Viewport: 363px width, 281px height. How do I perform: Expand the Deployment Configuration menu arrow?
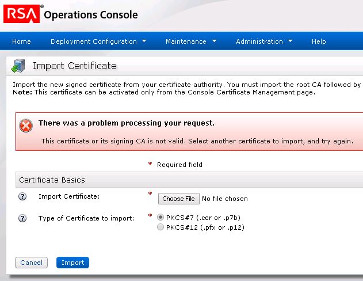(144, 41)
